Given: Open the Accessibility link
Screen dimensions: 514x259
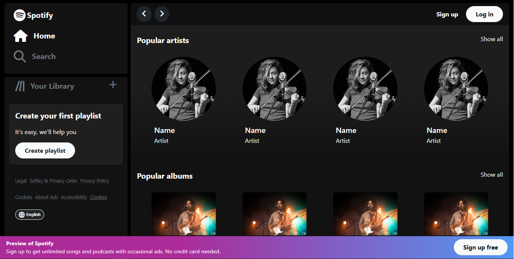Looking at the screenshot, I should tap(74, 197).
